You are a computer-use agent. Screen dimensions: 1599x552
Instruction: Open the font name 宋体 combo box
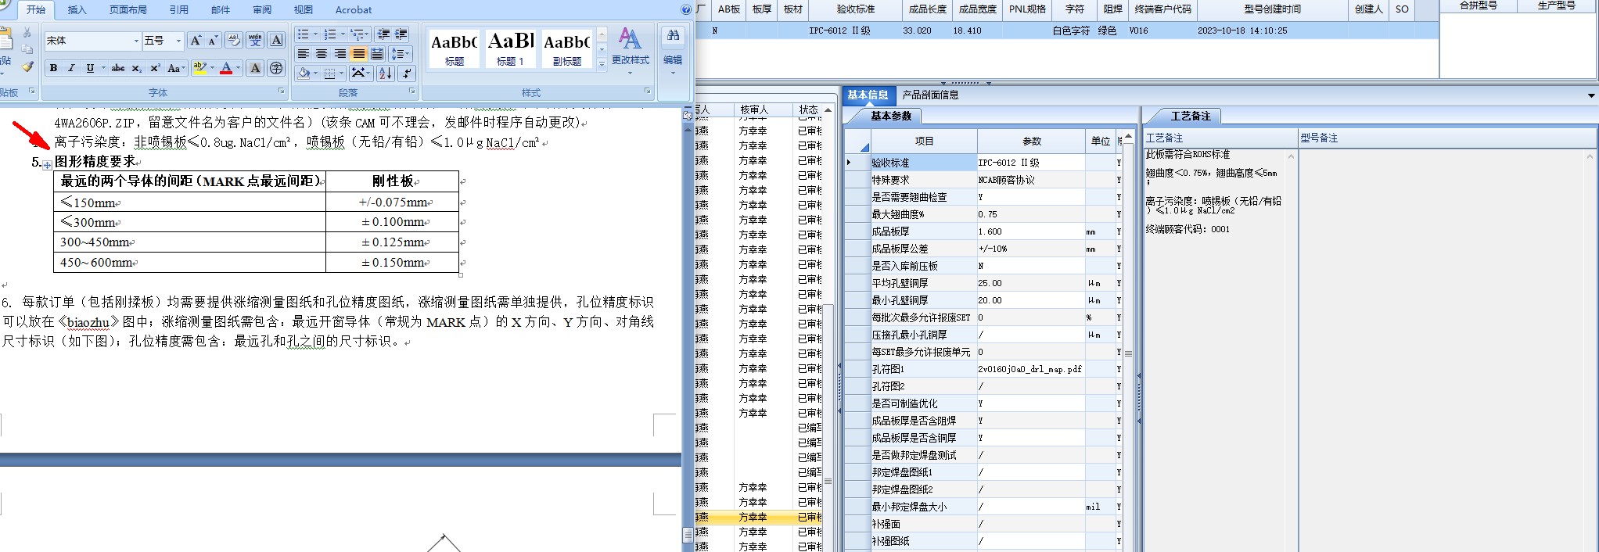click(x=92, y=41)
